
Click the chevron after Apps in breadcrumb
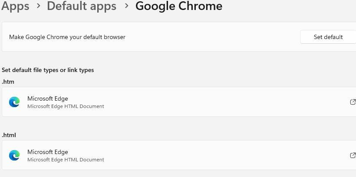pos(38,7)
